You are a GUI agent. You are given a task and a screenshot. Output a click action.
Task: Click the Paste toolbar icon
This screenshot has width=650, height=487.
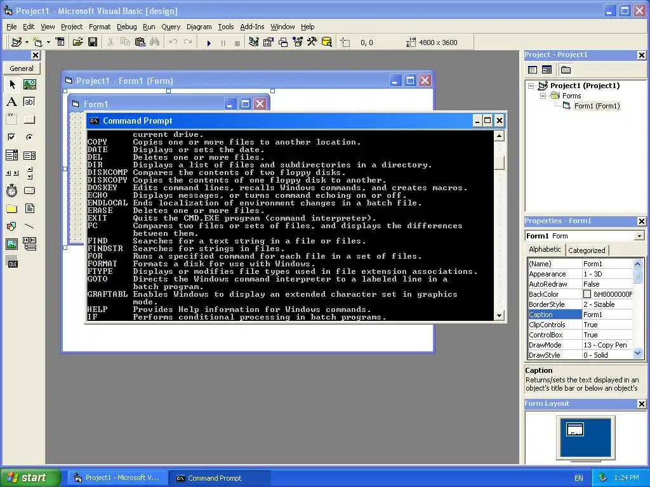[x=140, y=42]
